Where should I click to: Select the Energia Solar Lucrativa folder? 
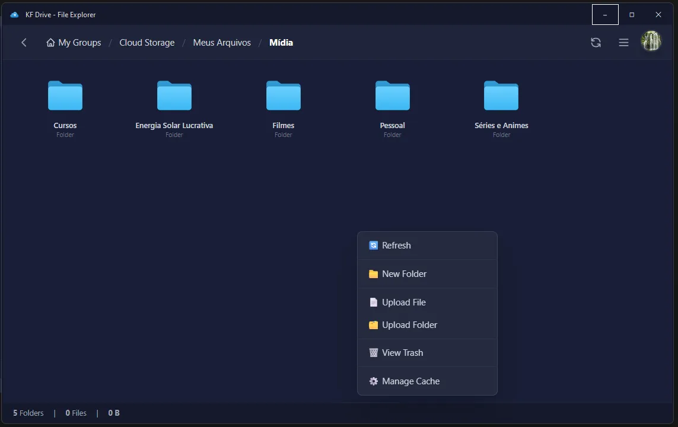(174, 96)
